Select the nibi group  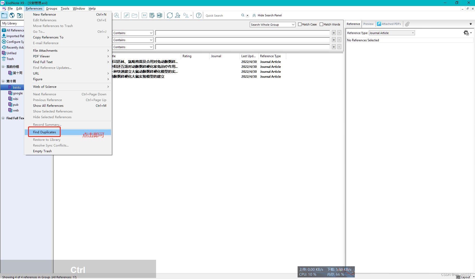click(16, 99)
